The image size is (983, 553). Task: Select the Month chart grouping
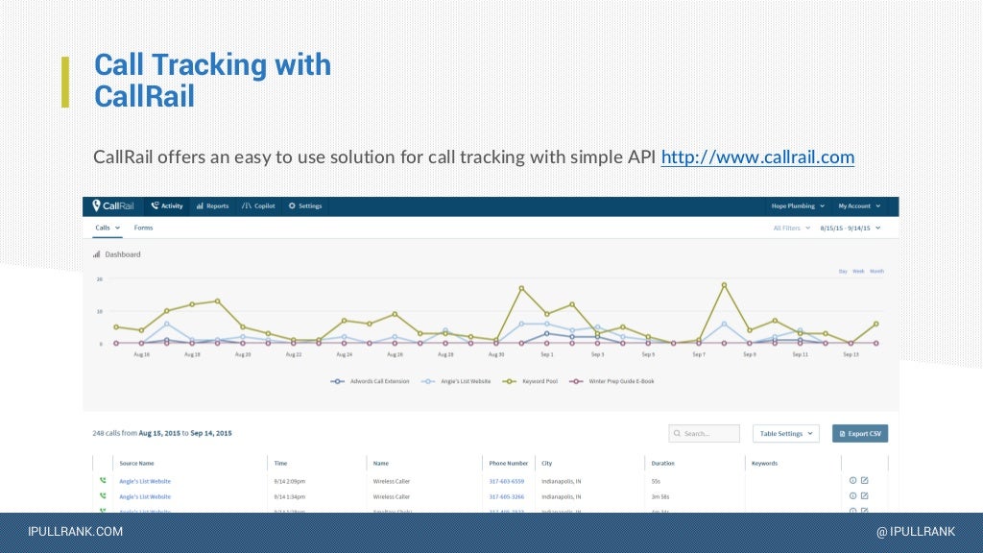pyautogui.click(x=876, y=272)
